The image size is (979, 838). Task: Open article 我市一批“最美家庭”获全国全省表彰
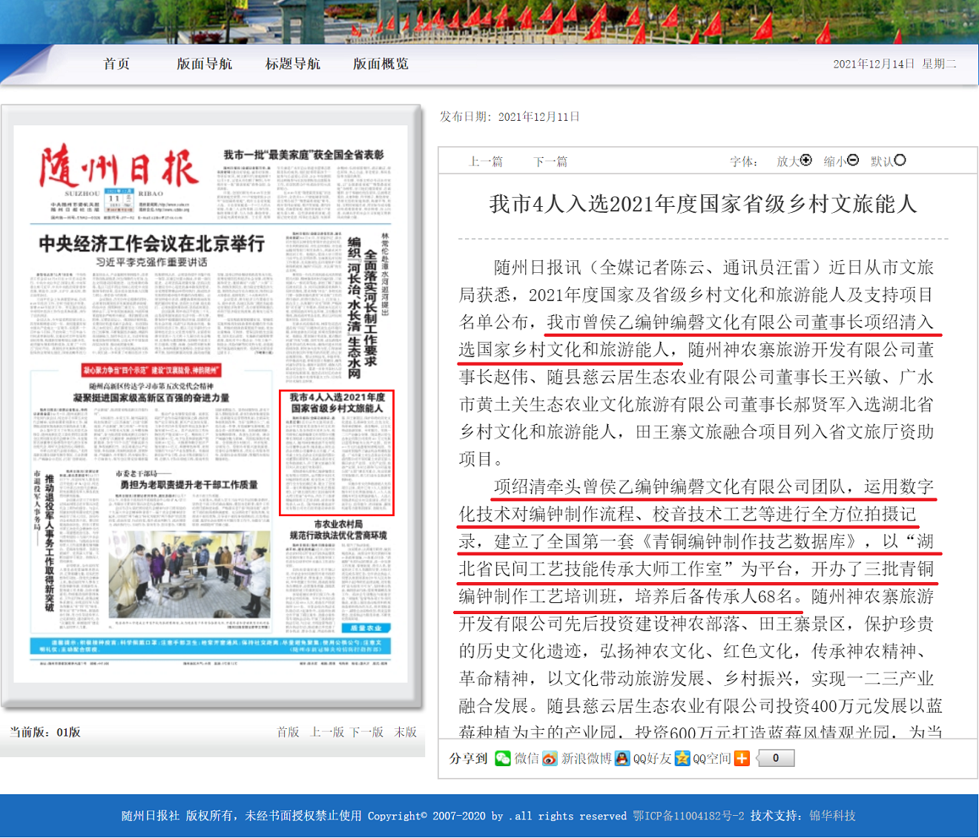click(304, 155)
